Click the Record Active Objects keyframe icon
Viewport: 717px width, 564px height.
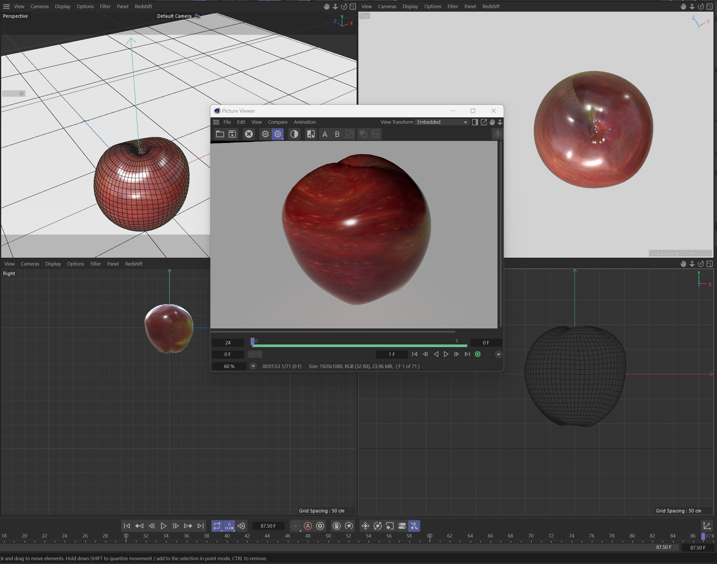[295, 526]
